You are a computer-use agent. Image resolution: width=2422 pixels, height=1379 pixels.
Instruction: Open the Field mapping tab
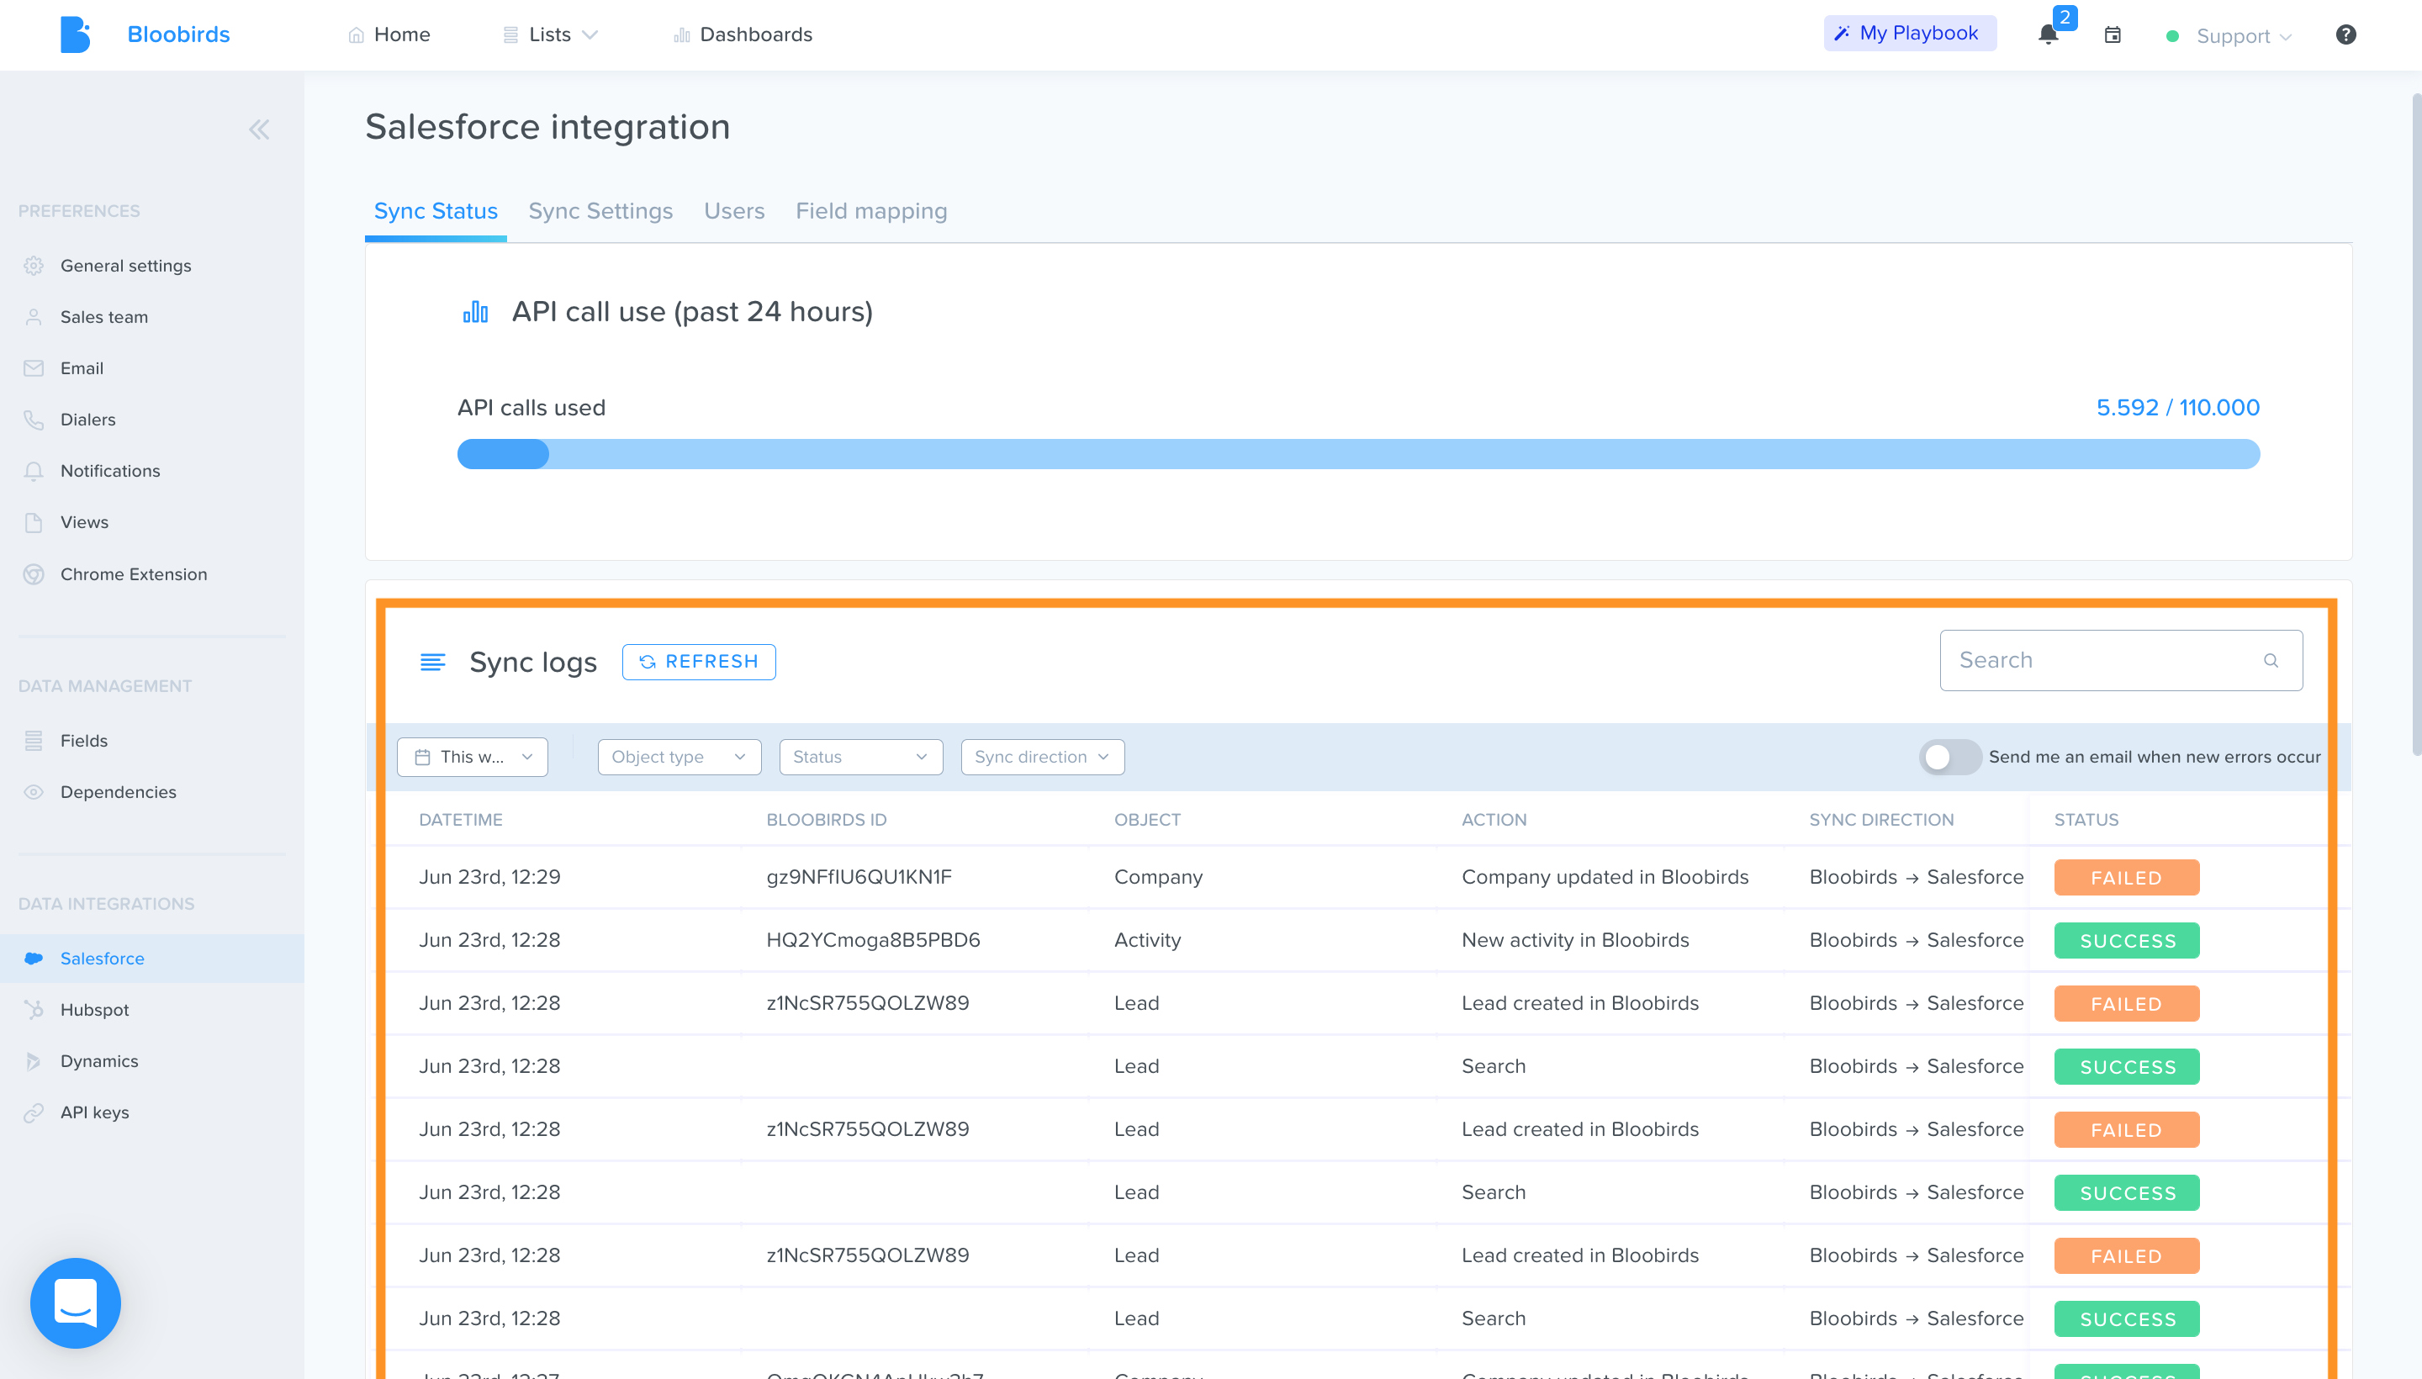[871, 211]
